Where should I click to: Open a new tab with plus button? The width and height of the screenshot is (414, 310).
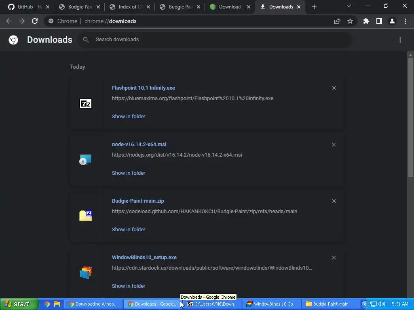pos(314,7)
